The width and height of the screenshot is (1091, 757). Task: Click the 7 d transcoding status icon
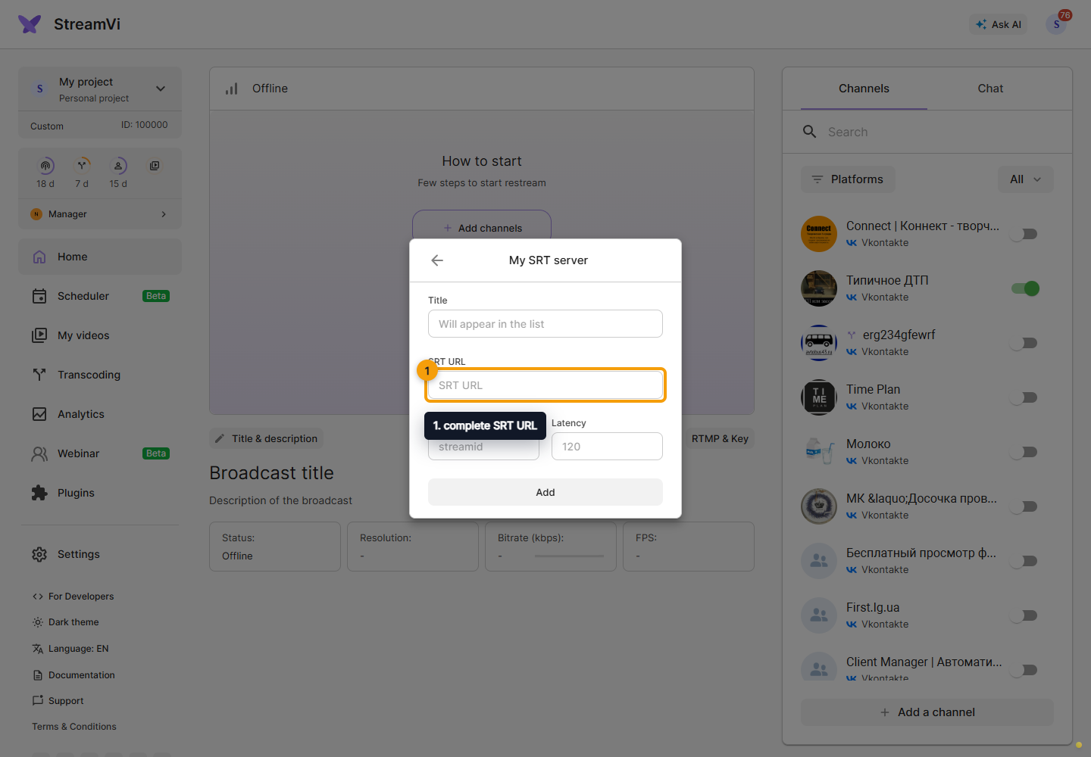coord(82,166)
